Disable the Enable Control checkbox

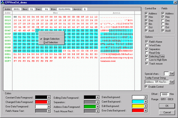(x=147, y=87)
